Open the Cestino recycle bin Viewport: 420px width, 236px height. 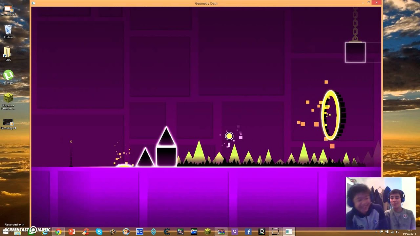8,32
